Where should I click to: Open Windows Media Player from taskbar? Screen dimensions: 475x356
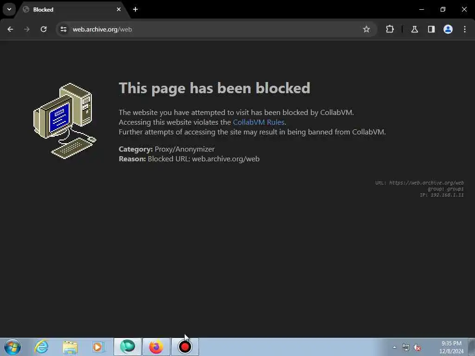click(98, 347)
